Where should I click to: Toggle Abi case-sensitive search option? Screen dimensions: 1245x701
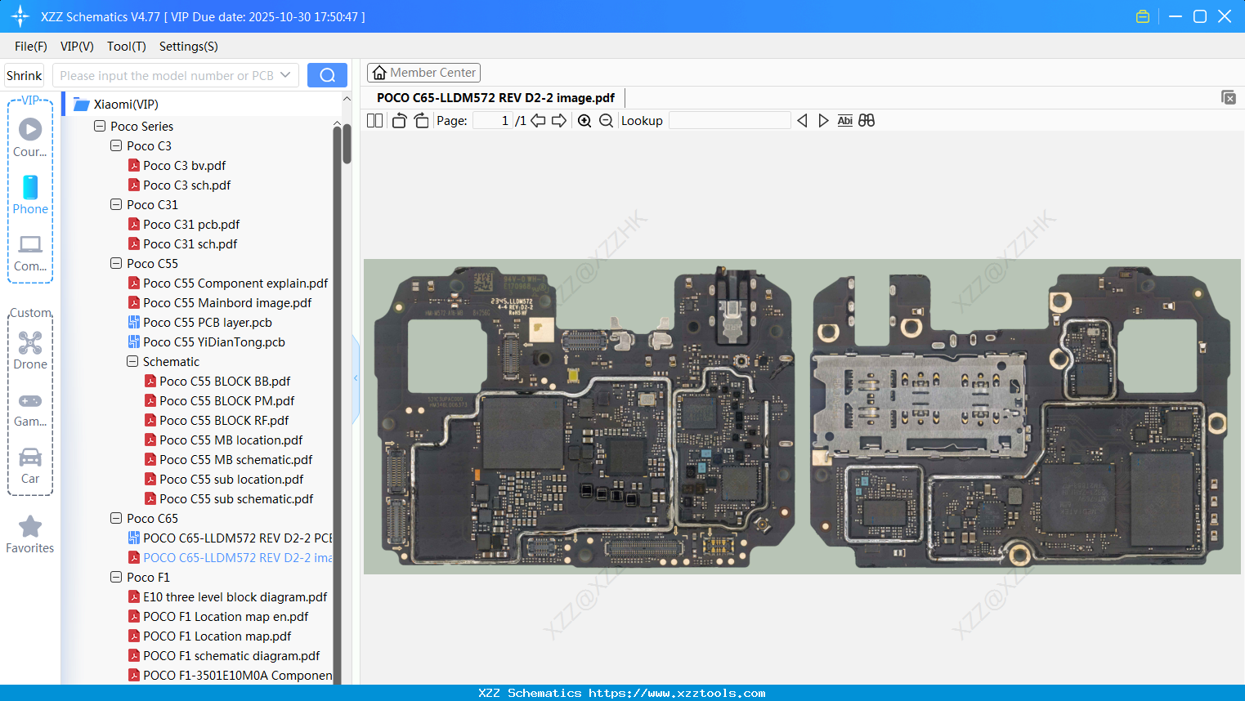[x=844, y=120]
